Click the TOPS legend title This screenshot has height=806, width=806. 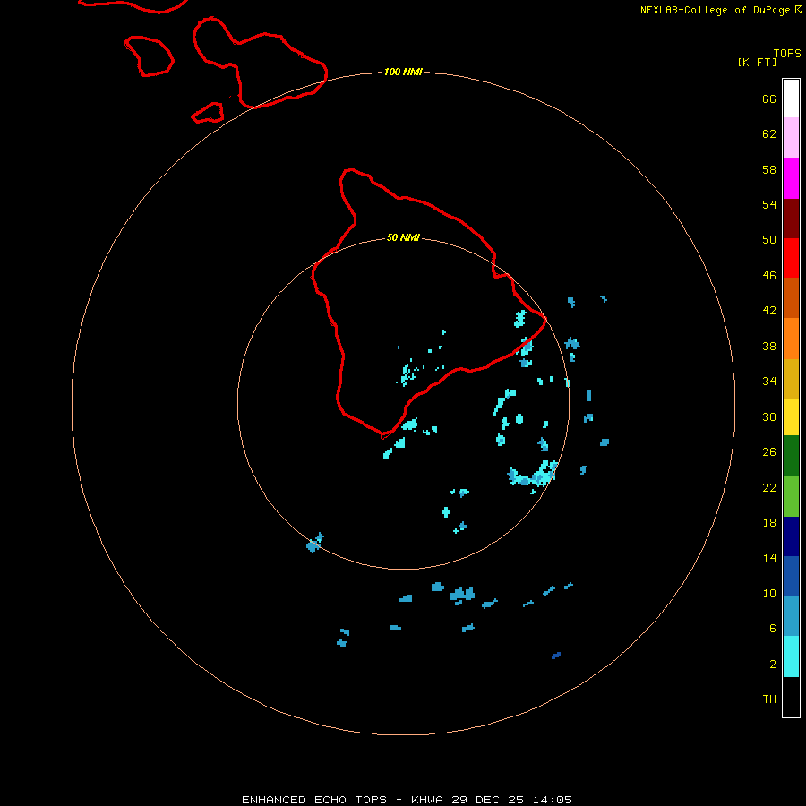pos(787,54)
